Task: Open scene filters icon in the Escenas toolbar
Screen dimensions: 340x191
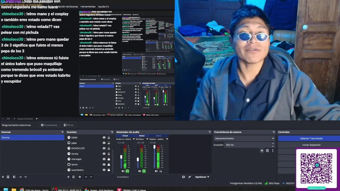Action: pyautogui.click(x=14, y=177)
